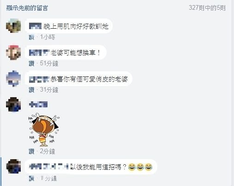Viewport: 234px width, 186px height.
Task: Like the laughing sticker comment
Action: tap(31, 151)
